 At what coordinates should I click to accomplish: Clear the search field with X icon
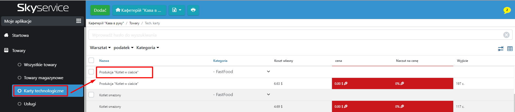click(x=506, y=35)
